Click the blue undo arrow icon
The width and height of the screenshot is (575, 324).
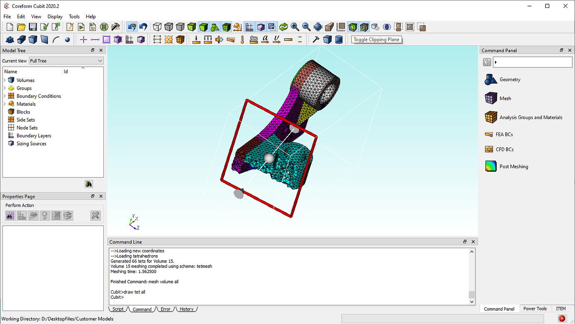pyautogui.click(x=143, y=27)
